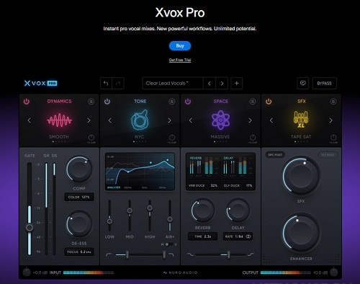Click the Xvox Pro logo
360x284 pixels.
[x=40, y=84]
